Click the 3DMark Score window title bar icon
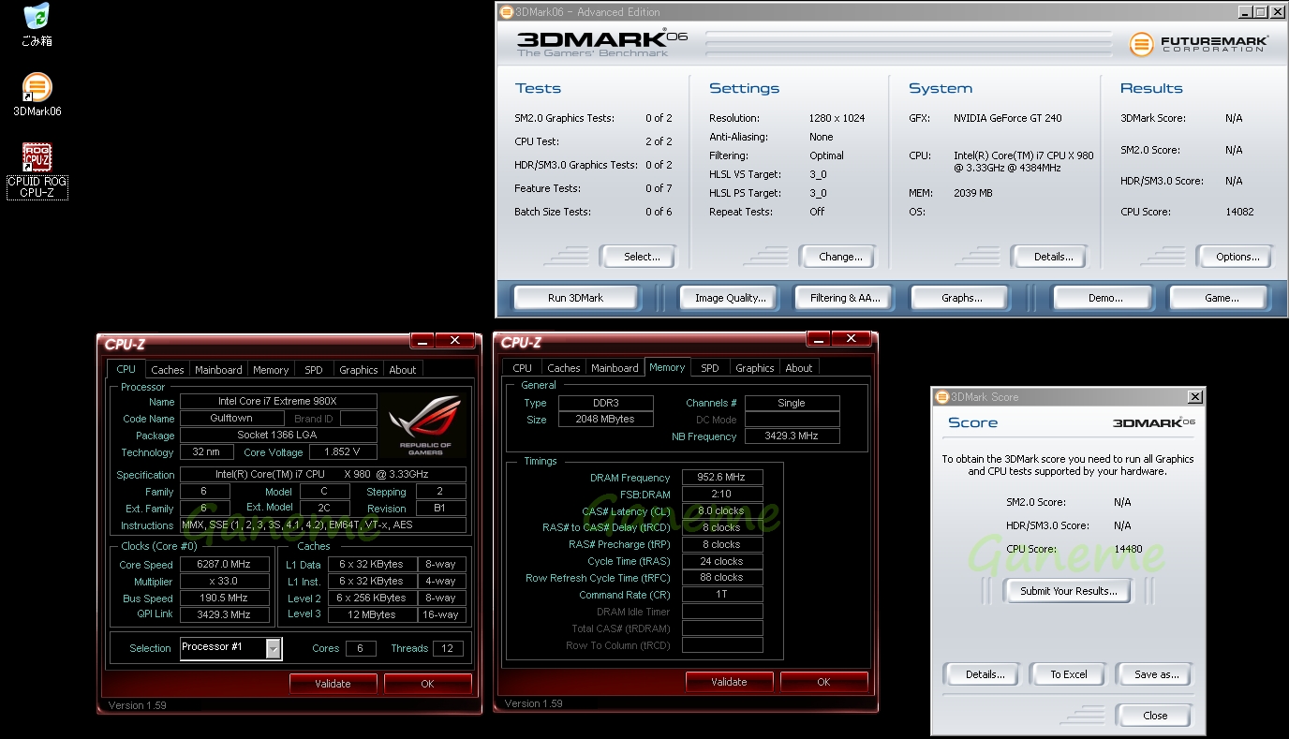The height and width of the screenshot is (739, 1289). click(942, 397)
